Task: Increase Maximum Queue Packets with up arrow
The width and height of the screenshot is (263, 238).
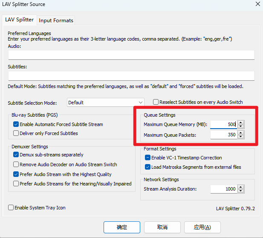Action: coord(241,133)
